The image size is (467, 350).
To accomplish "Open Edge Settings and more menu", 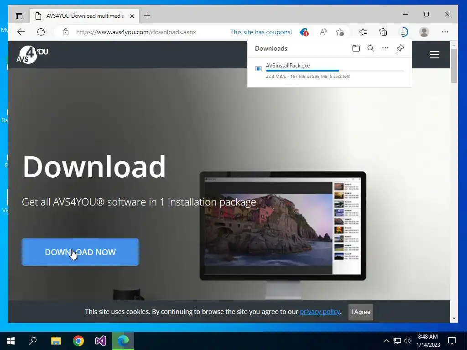I will 445,32.
